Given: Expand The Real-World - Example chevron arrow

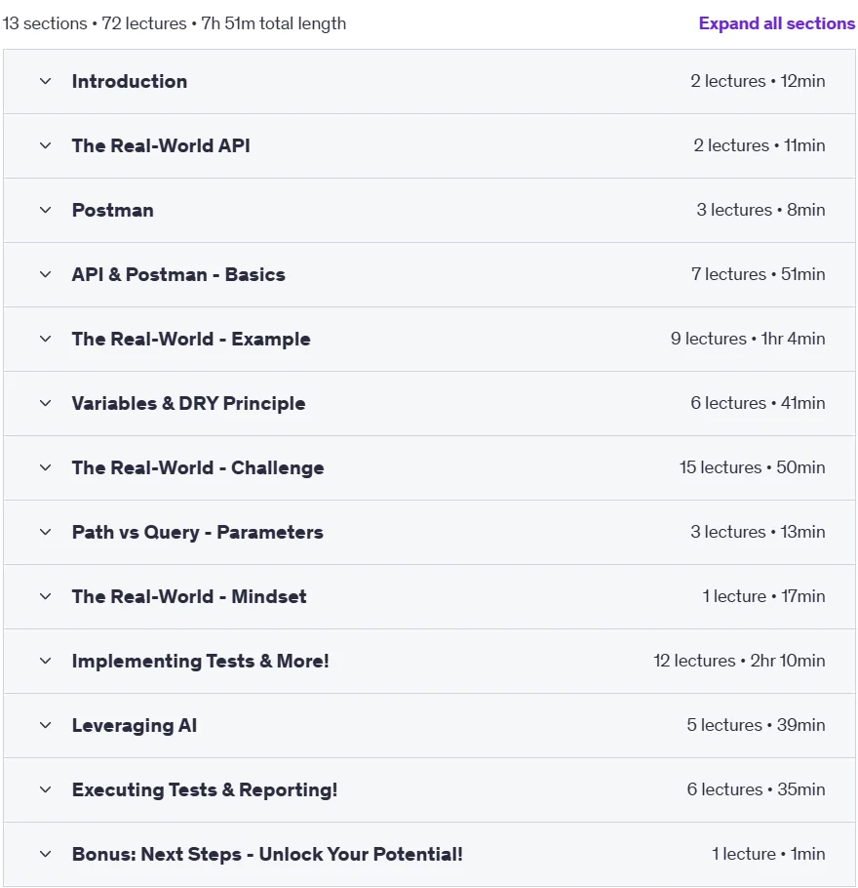Looking at the screenshot, I should click(45, 339).
